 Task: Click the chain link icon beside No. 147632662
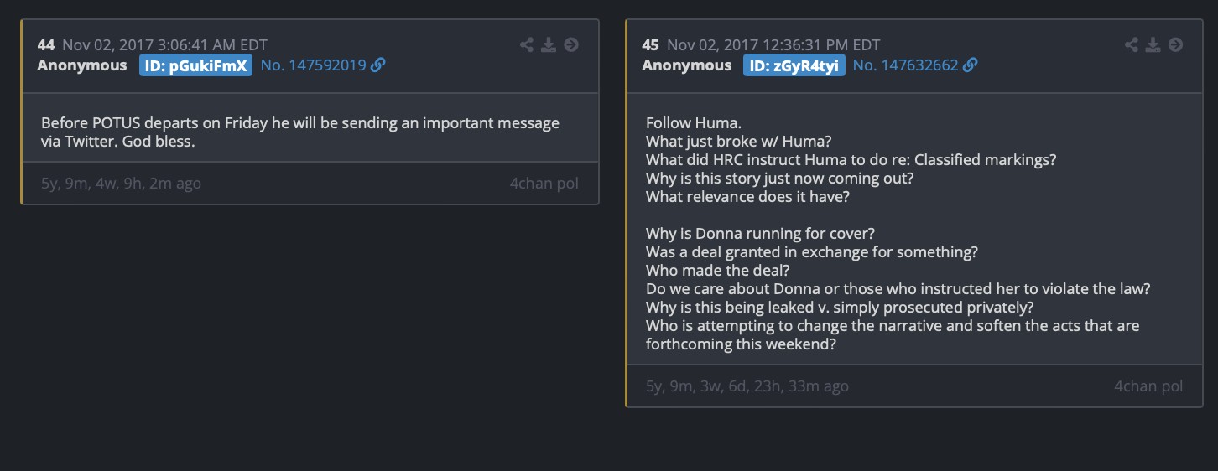click(971, 65)
